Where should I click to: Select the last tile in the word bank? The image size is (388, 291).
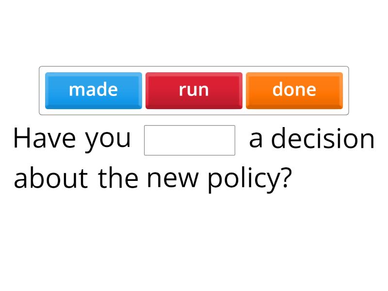(294, 91)
